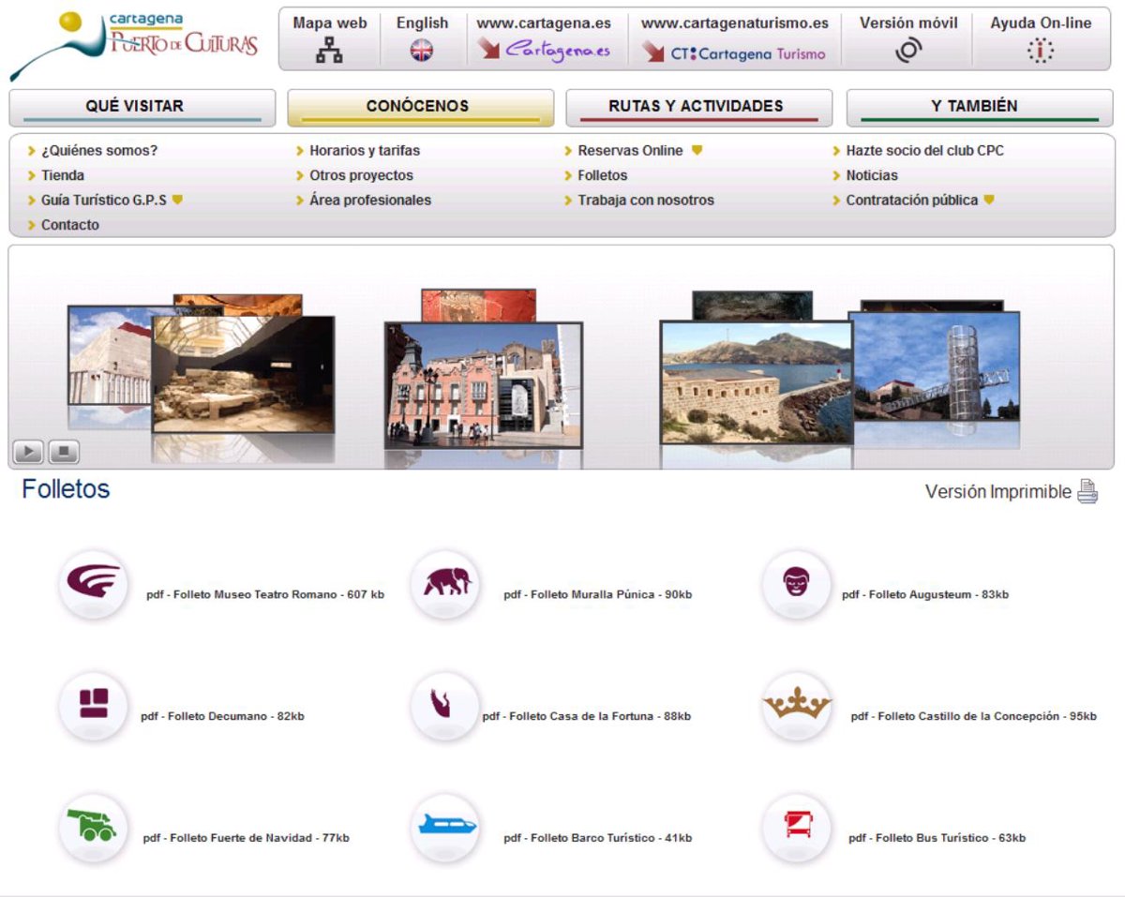Expand Guía Turístico G.P.S submenu

coord(177,200)
